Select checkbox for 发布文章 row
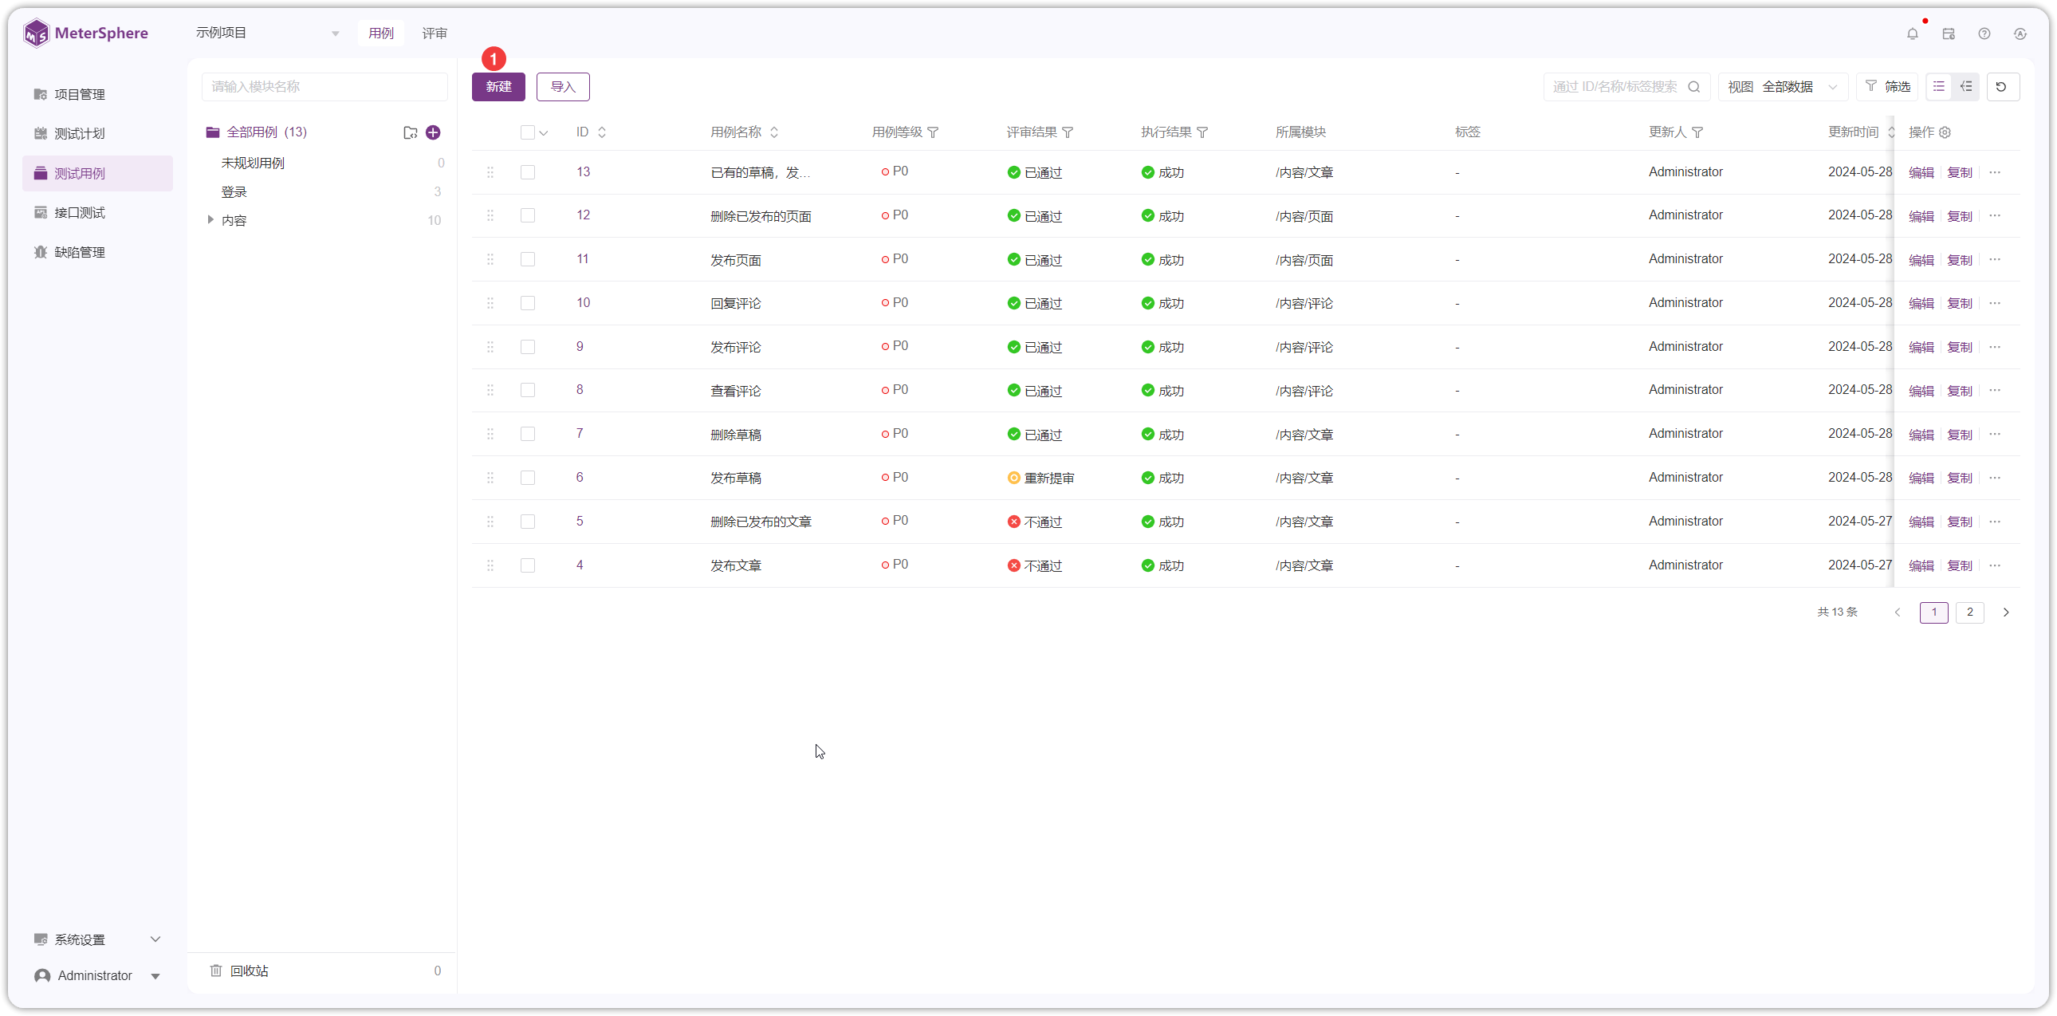This screenshot has height=1016, width=2057. click(528, 565)
